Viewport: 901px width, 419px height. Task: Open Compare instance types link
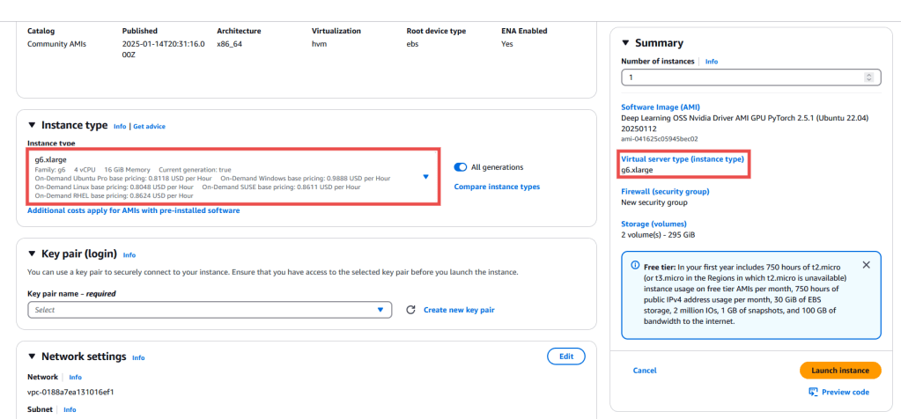pyautogui.click(x=497, y=187)
